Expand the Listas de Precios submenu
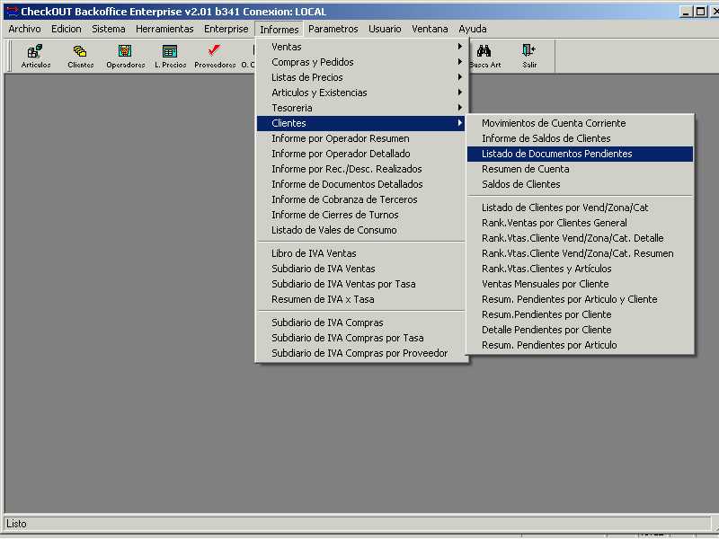 [x=361, y=77]
